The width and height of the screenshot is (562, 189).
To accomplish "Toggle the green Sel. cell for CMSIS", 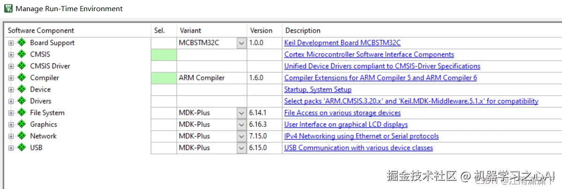I will 163,55.
